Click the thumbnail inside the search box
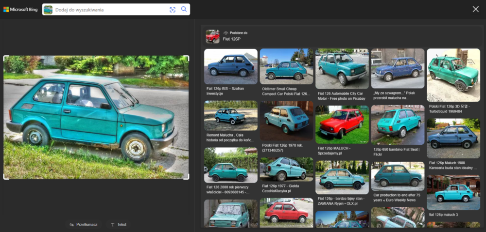The width and height of the screenshot is (486, 232). point(48,10)
